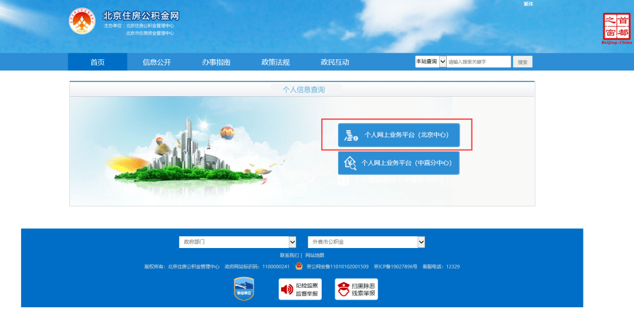Screen dimensions: 634x326
Task: Expand the 本站查询 search scope dropdown
Action: pyautogui.click(x=443, y=62)
